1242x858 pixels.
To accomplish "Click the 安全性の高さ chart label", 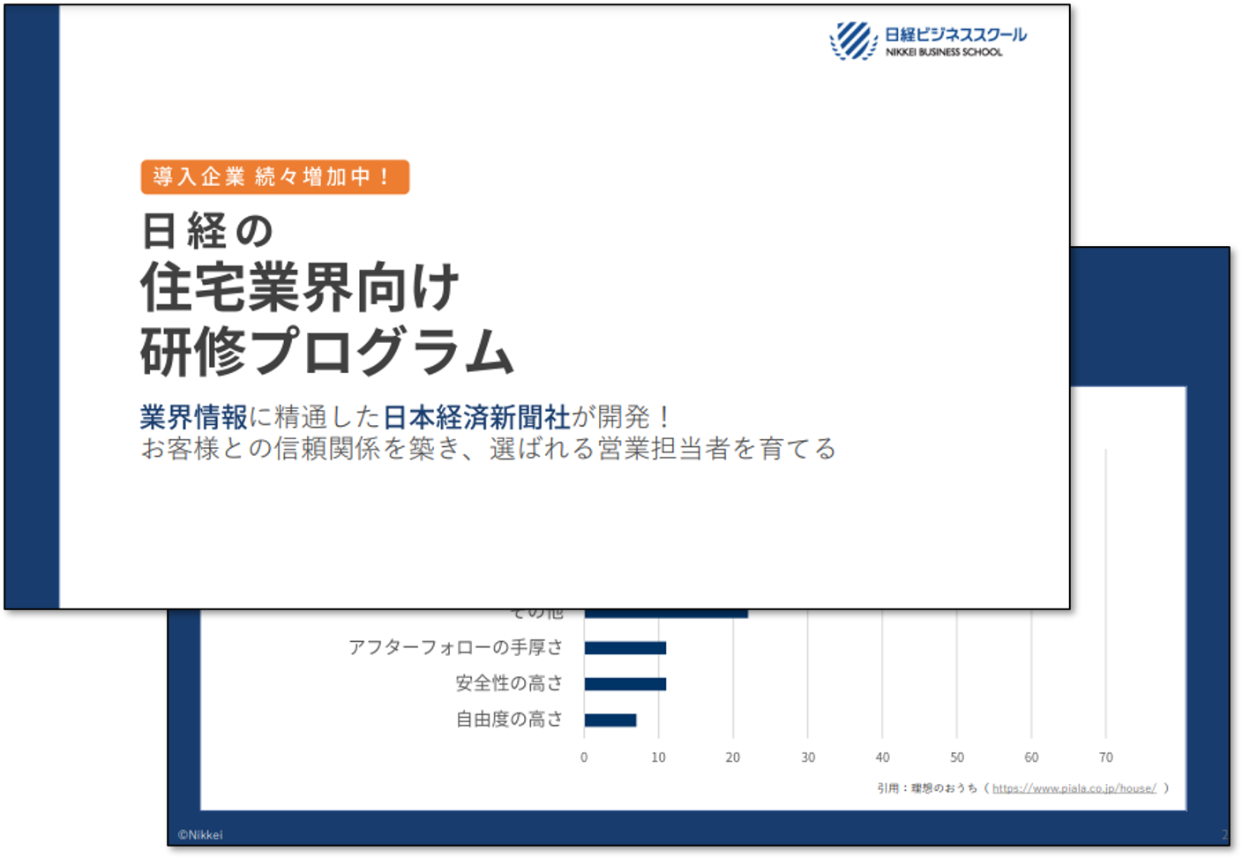I will 508,683.
